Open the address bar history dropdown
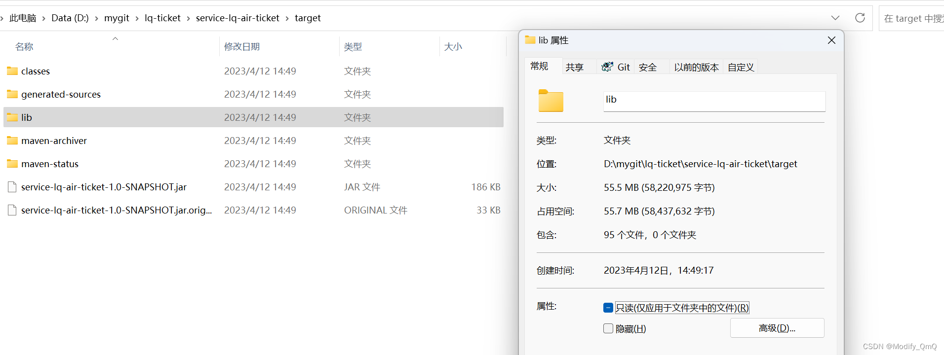 pos(835,18)
